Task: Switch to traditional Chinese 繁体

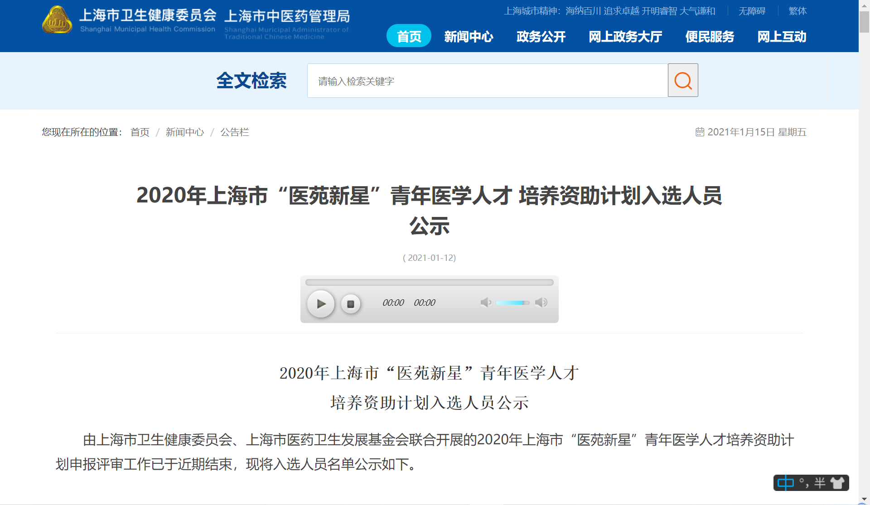Action: pyautogui.click(x=797, y=11)
